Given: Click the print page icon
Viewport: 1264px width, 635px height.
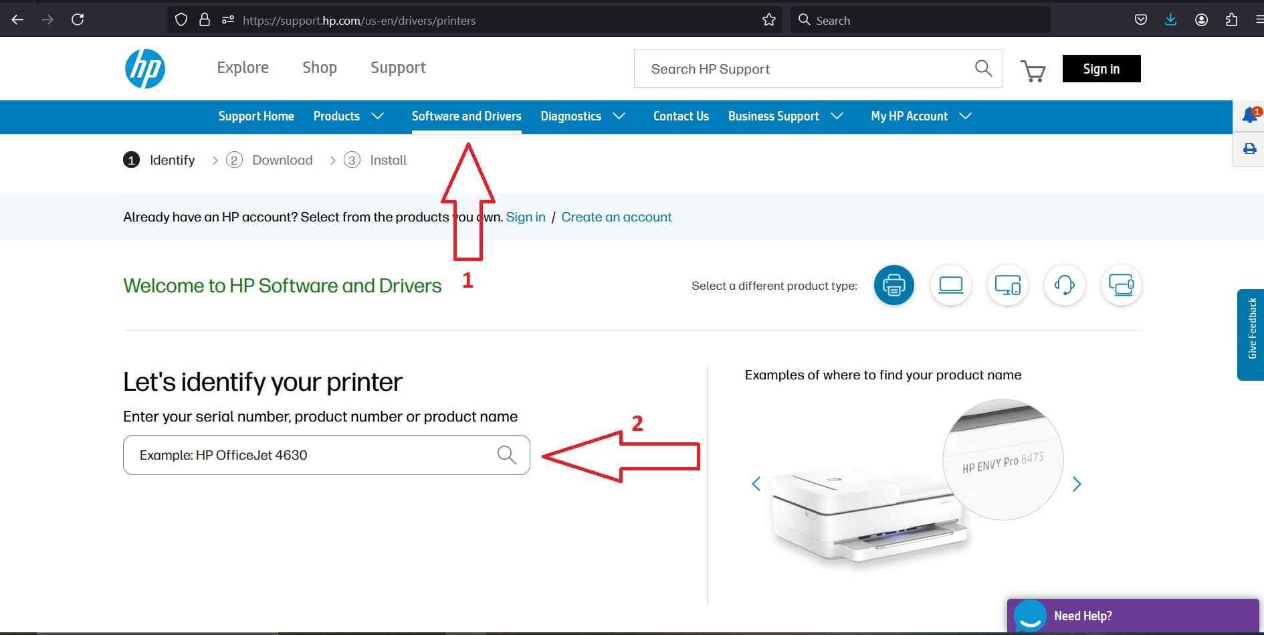Looking at the screenshot, I should [1249, 149].
